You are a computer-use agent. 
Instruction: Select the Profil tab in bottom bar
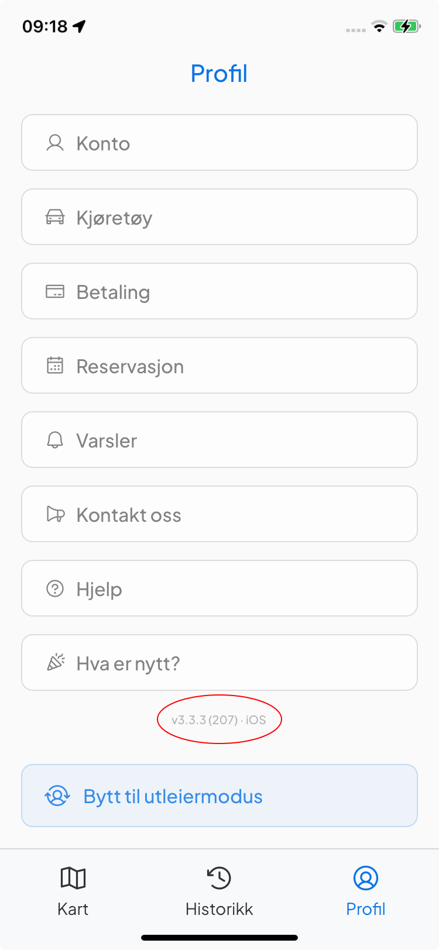click(x=366, y=891)
